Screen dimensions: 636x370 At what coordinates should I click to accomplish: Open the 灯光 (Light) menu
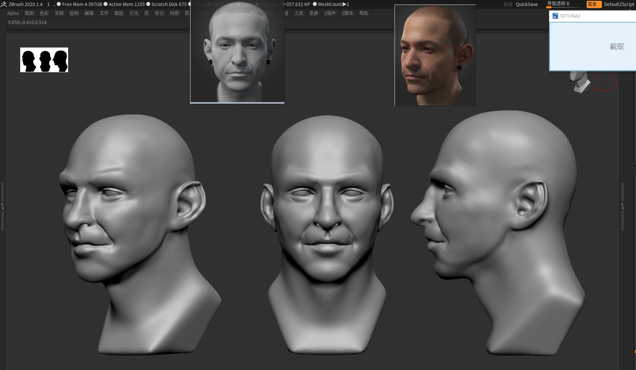[x=134, y=13]
